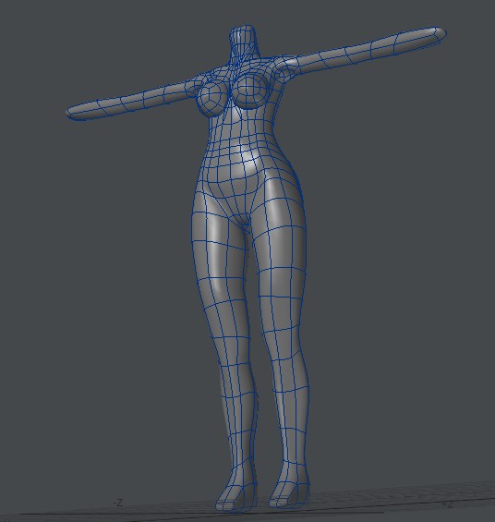Click the "+Z" axis label

pyautogui.click(x=448, y=504)
